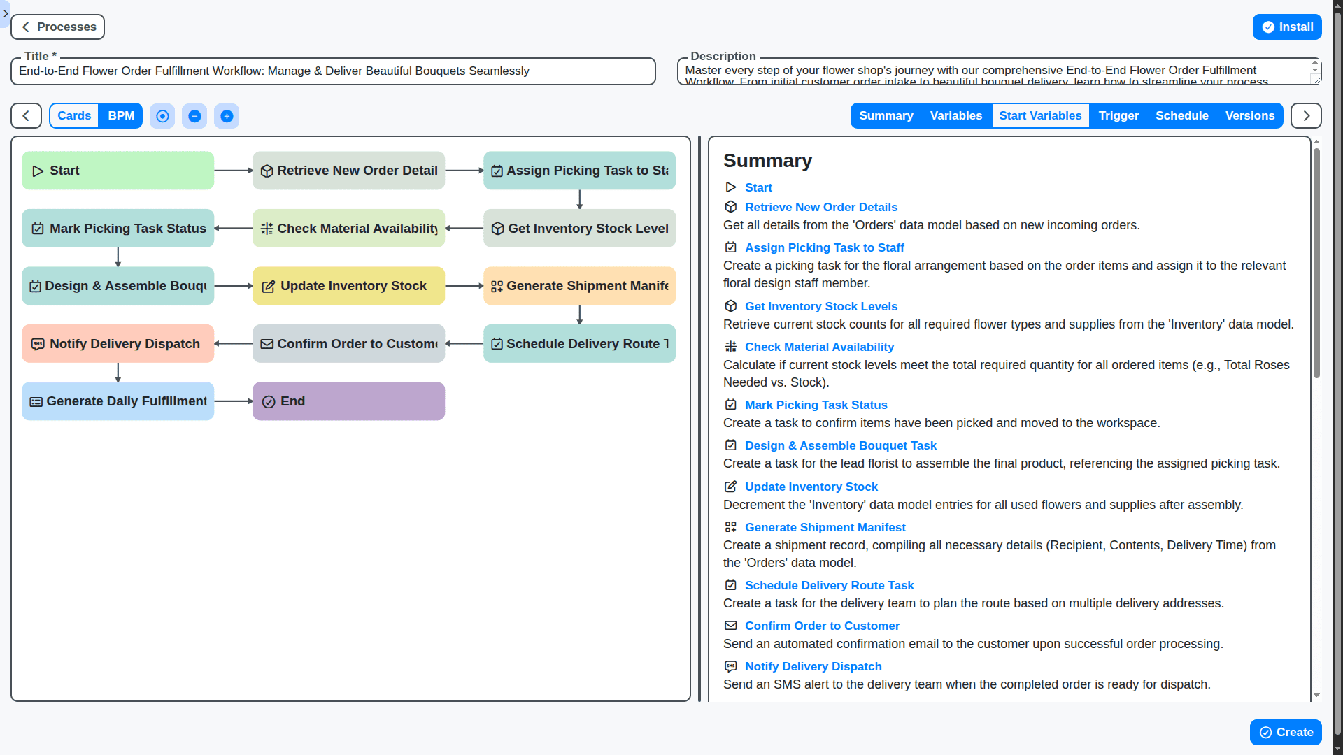Viewport: 1343px width, 755px height.
Task: Open the sidebar with the top-left chevron
Action: pyautogui.click(x=6, y=14)
